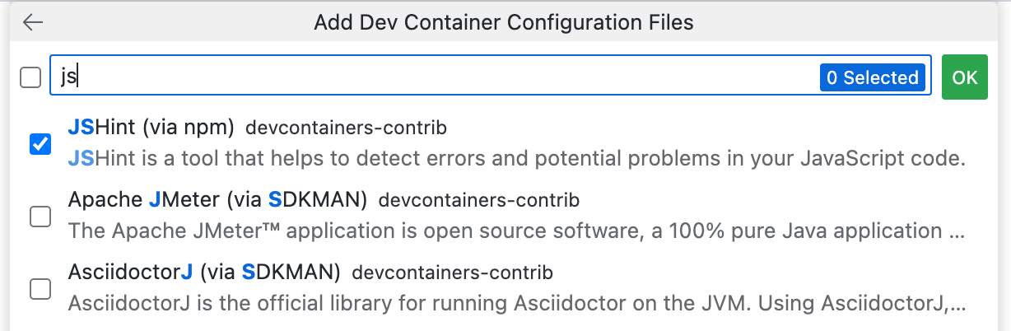Image resolution: width=1011 pixels, height=331 pixels.
Task: Click the ellipsis ending the Apache JMeter description
Action: pyautogui.click(x=957, y=231)
